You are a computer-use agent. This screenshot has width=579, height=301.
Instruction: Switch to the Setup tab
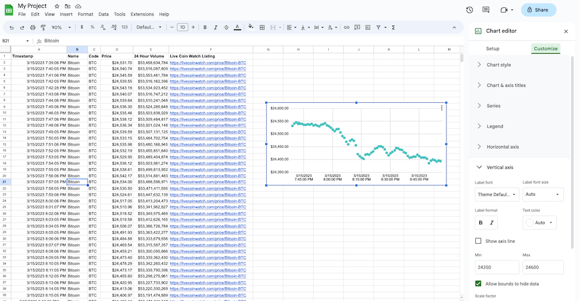tap(493, 49)
